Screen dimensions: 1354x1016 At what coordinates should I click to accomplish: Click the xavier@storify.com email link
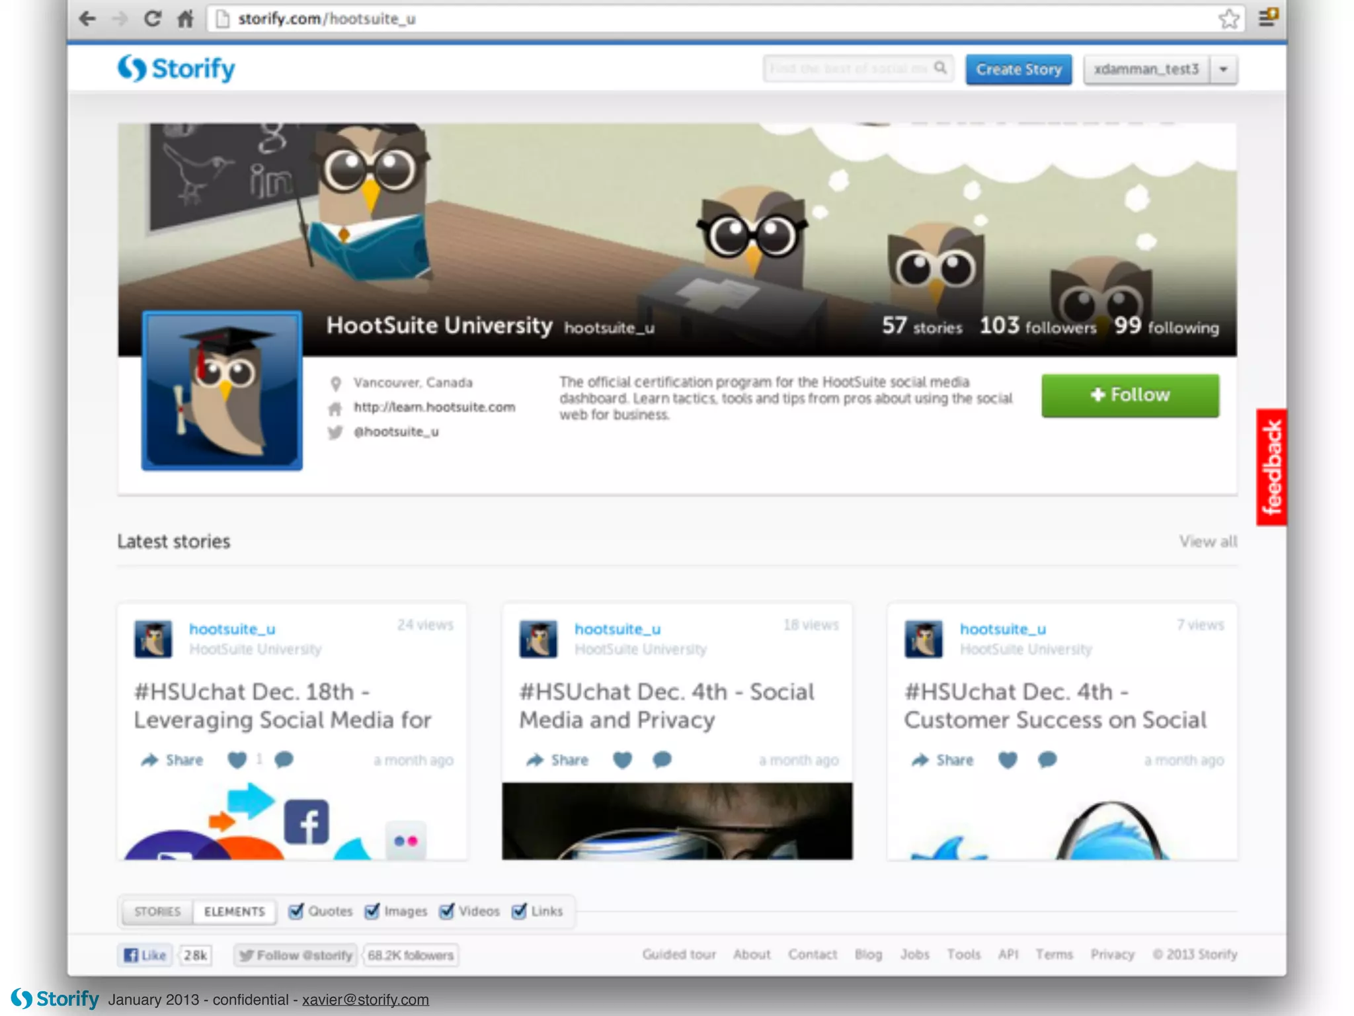pyautogui.click(x=366, y=999)
